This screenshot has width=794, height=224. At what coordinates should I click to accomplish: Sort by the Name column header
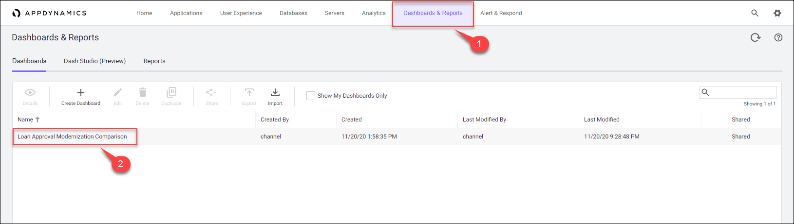pos(25,120)
